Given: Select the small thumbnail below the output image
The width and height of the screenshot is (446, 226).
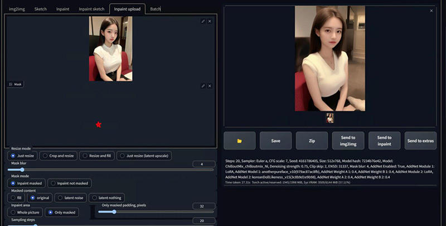Looking at the screenshot, I should click(x=330, y=118).
